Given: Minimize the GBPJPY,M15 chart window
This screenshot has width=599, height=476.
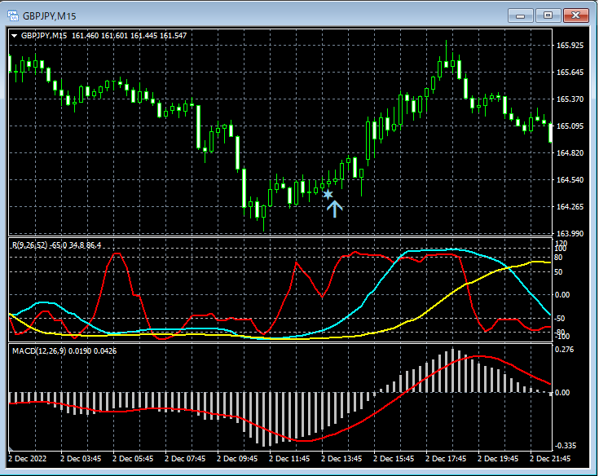Looking at the screenshot, I should (520, 15).
